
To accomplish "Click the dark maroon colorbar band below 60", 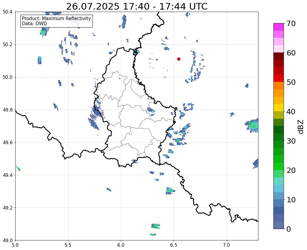I will 278,56.
